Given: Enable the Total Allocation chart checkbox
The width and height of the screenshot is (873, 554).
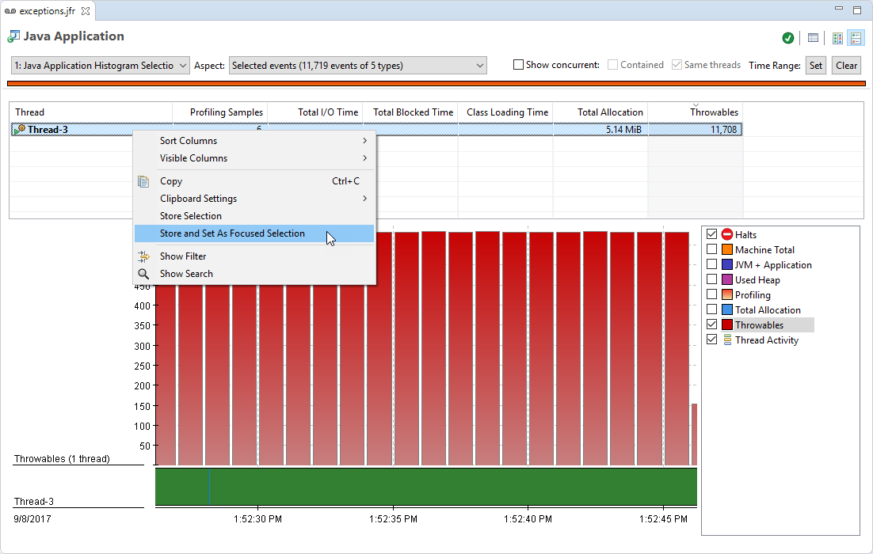Looking at the screenshot, I should 711,309.
